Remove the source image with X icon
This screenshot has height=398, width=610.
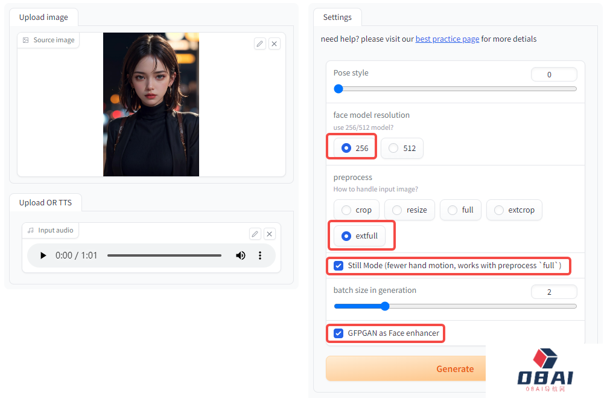[x=275, y=43]
